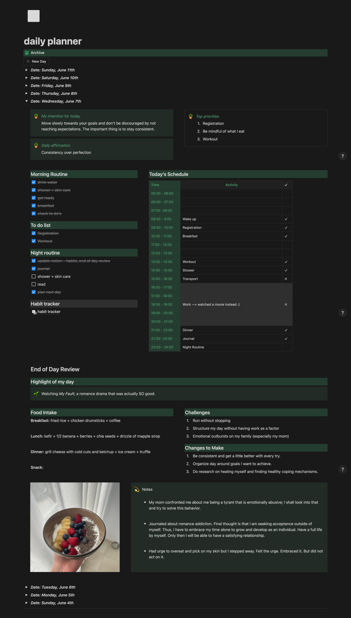The height and width of the screenshot is (618, 351).
Task: Expand the Sunday, June 11th toggle
Action: (27, 70)
